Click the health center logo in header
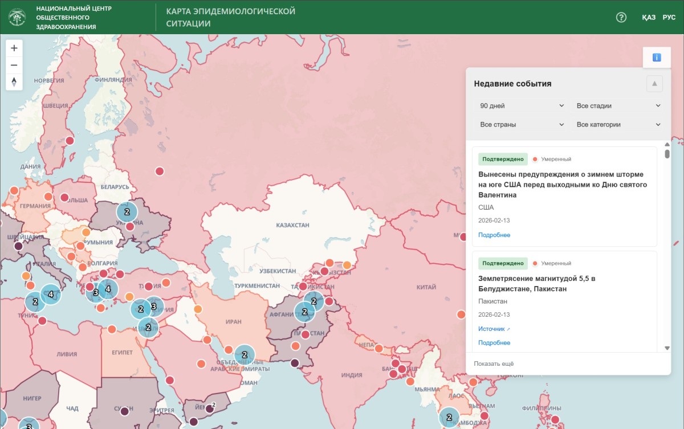The width and height of the screenshot is (684, 429). pos(17,18)
